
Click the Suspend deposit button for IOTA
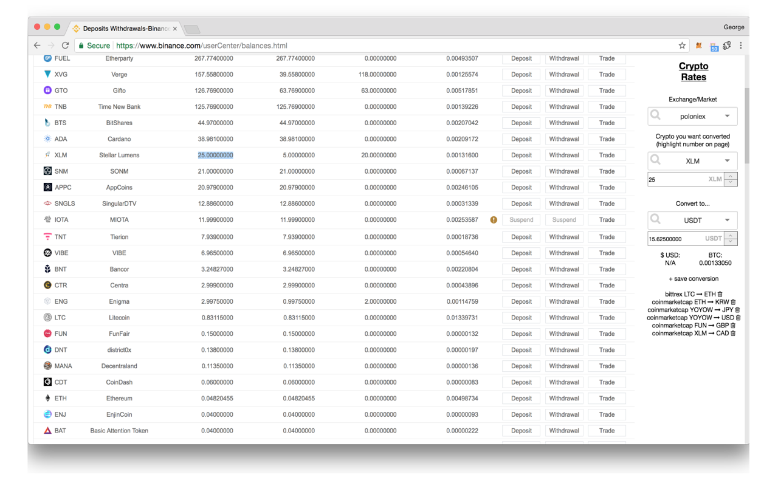click(521, 220)
